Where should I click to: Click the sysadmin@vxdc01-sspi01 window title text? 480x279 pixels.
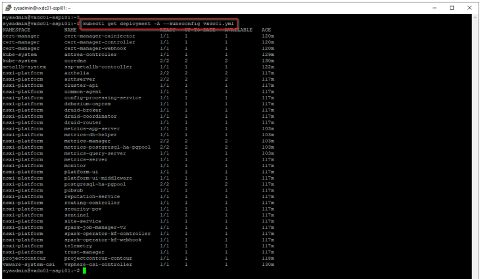[x=41, y=7]
